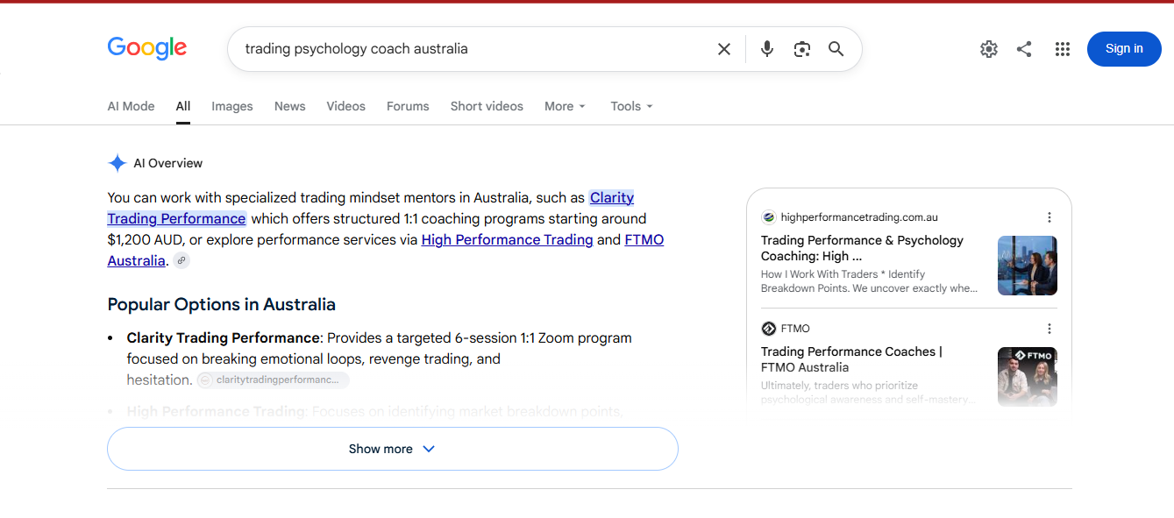
Task: Open three-dot menu for highperformancetrading.com.au card
Action: pyautogui.click(x=1049, y=217)
